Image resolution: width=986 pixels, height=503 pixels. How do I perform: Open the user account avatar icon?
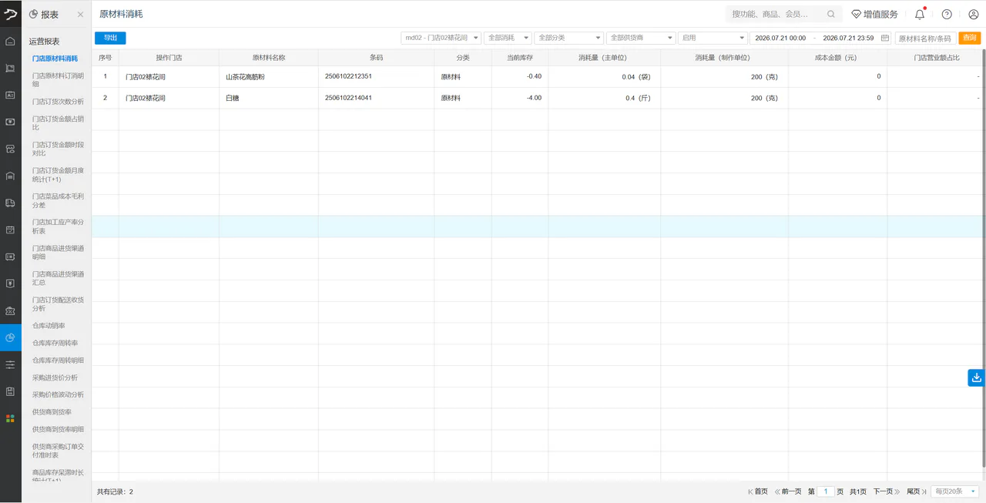coord(973,14)
